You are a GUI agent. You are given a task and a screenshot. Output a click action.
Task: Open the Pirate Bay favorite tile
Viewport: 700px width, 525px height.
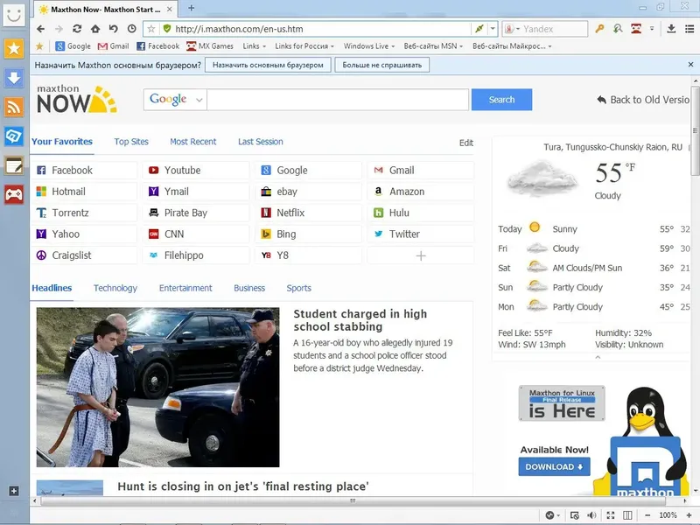[196, 213]
